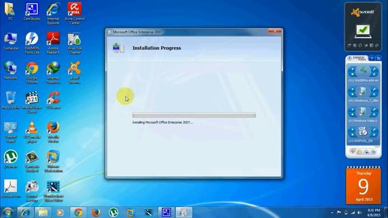This screenshot has height=218, width=388.
Task: Open Internet Explorer from the taskbar
Action: 25,213
